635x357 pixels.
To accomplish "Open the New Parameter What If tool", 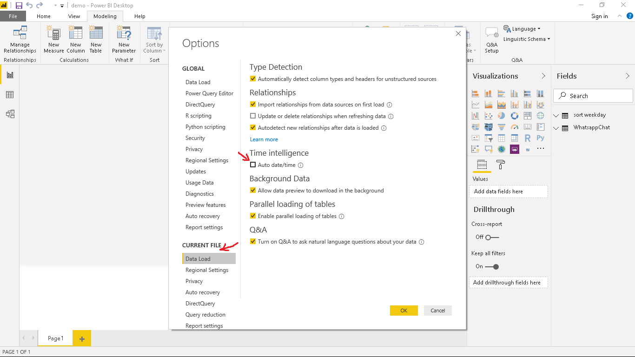I will click(124, 40).
